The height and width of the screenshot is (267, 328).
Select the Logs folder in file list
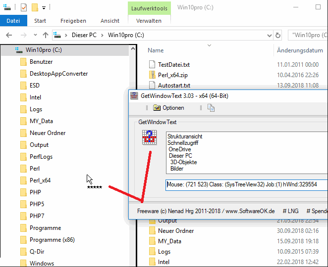click(164, 252)
